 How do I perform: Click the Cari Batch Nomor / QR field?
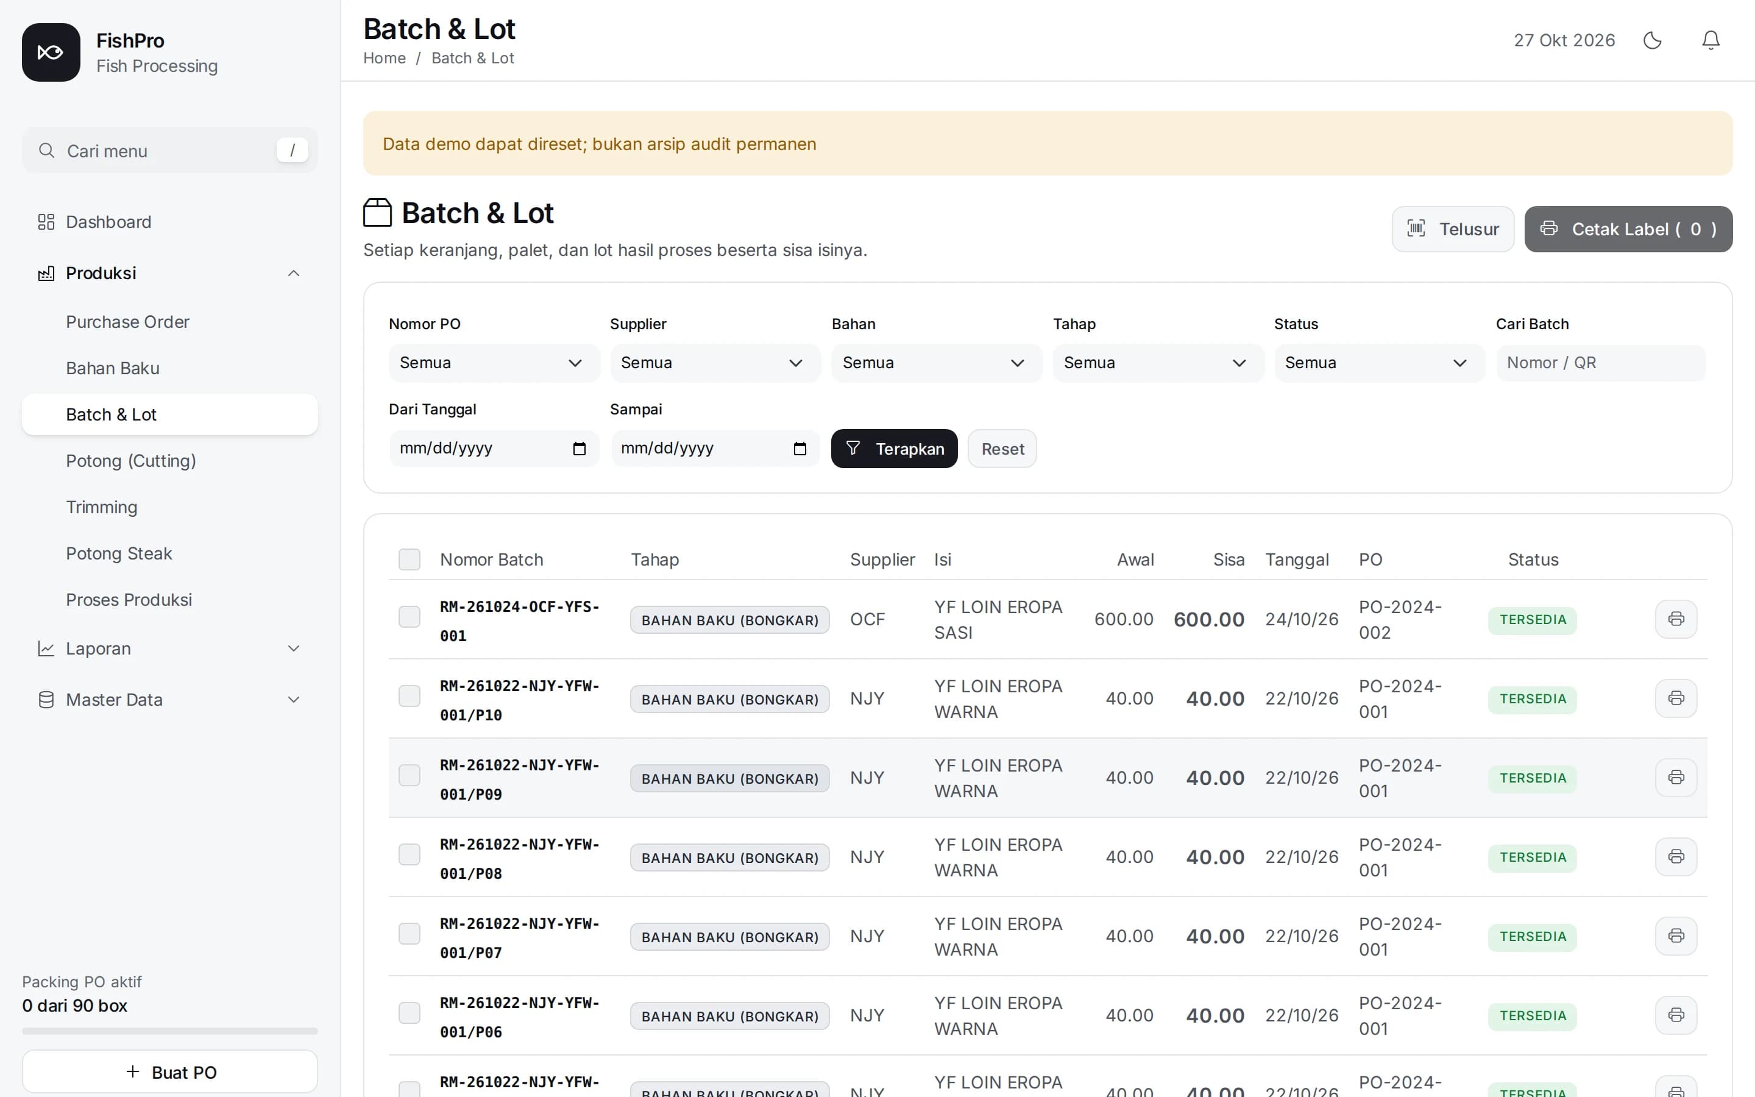coord(1601,363)
